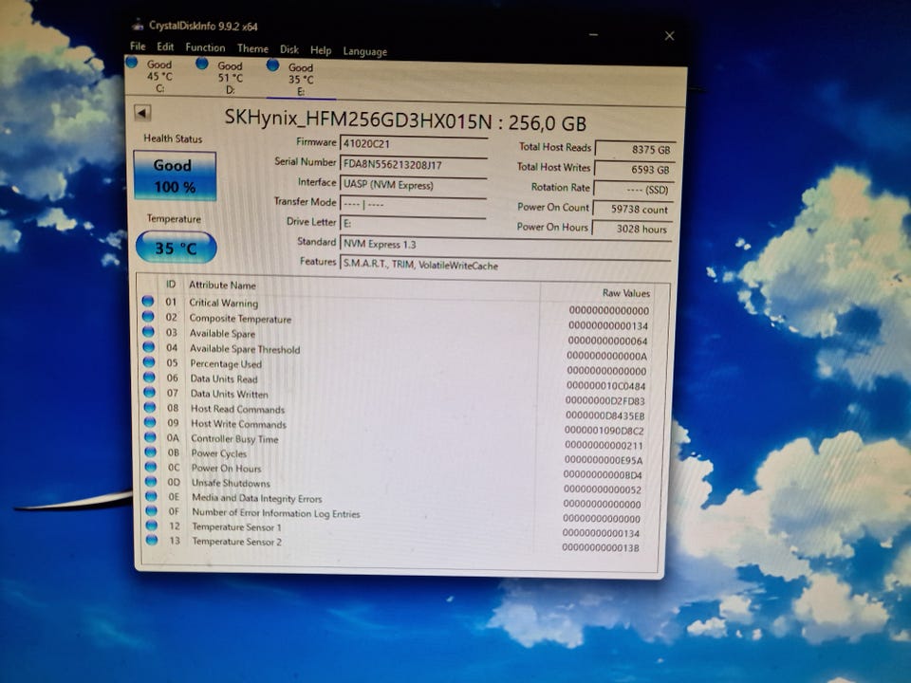Minimize the CrystalDiskInfo window
Screen dimensions: 911x683
593,35
